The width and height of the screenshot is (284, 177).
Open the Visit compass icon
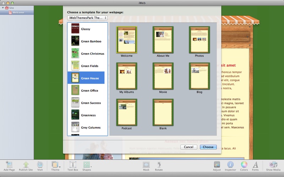(x=40, y=165)
